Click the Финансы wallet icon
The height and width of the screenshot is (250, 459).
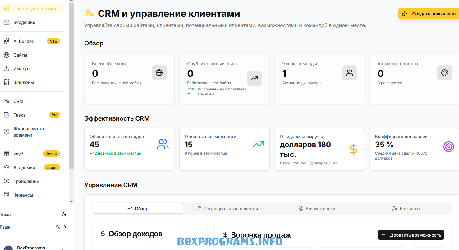click(x=7, y=195)
